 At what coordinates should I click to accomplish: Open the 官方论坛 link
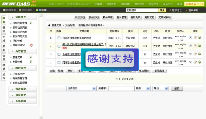coord(177,10)
